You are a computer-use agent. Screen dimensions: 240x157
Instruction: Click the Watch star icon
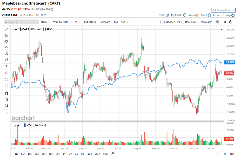pyautogui.click(x=210, y=15)
